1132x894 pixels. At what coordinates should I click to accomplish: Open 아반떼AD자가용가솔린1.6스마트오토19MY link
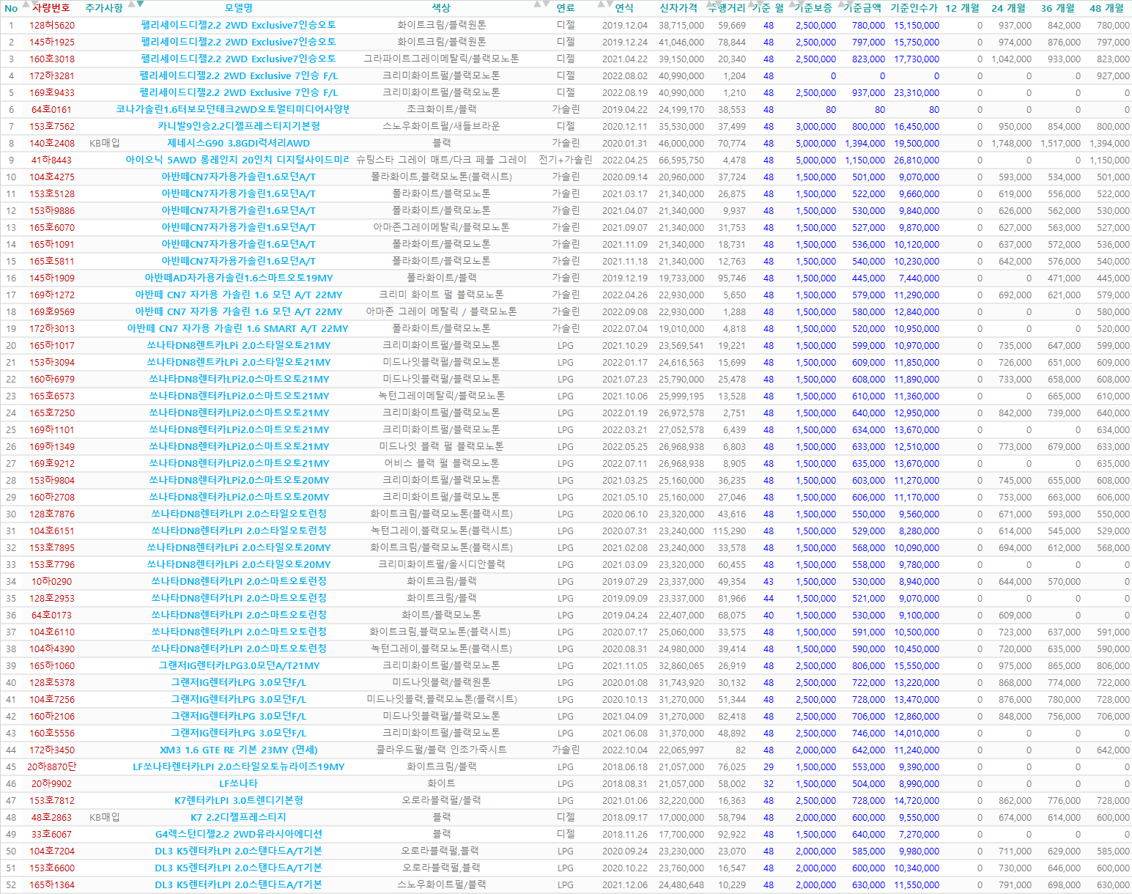click(x=239, y=278)
